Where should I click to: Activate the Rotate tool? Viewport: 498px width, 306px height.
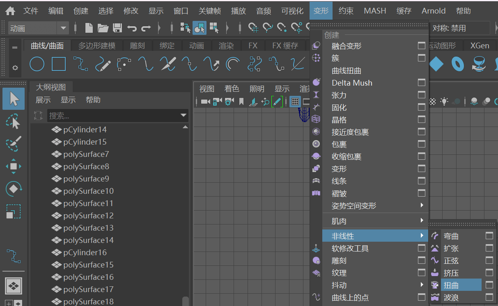[14, 188]
